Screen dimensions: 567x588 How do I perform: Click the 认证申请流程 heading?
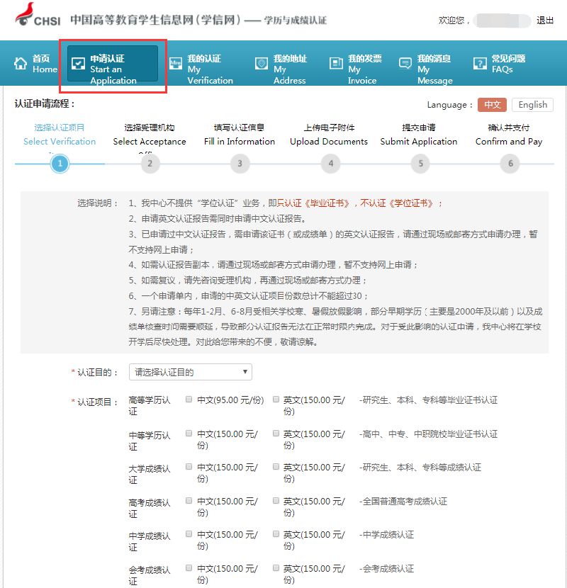click(45, 104)
